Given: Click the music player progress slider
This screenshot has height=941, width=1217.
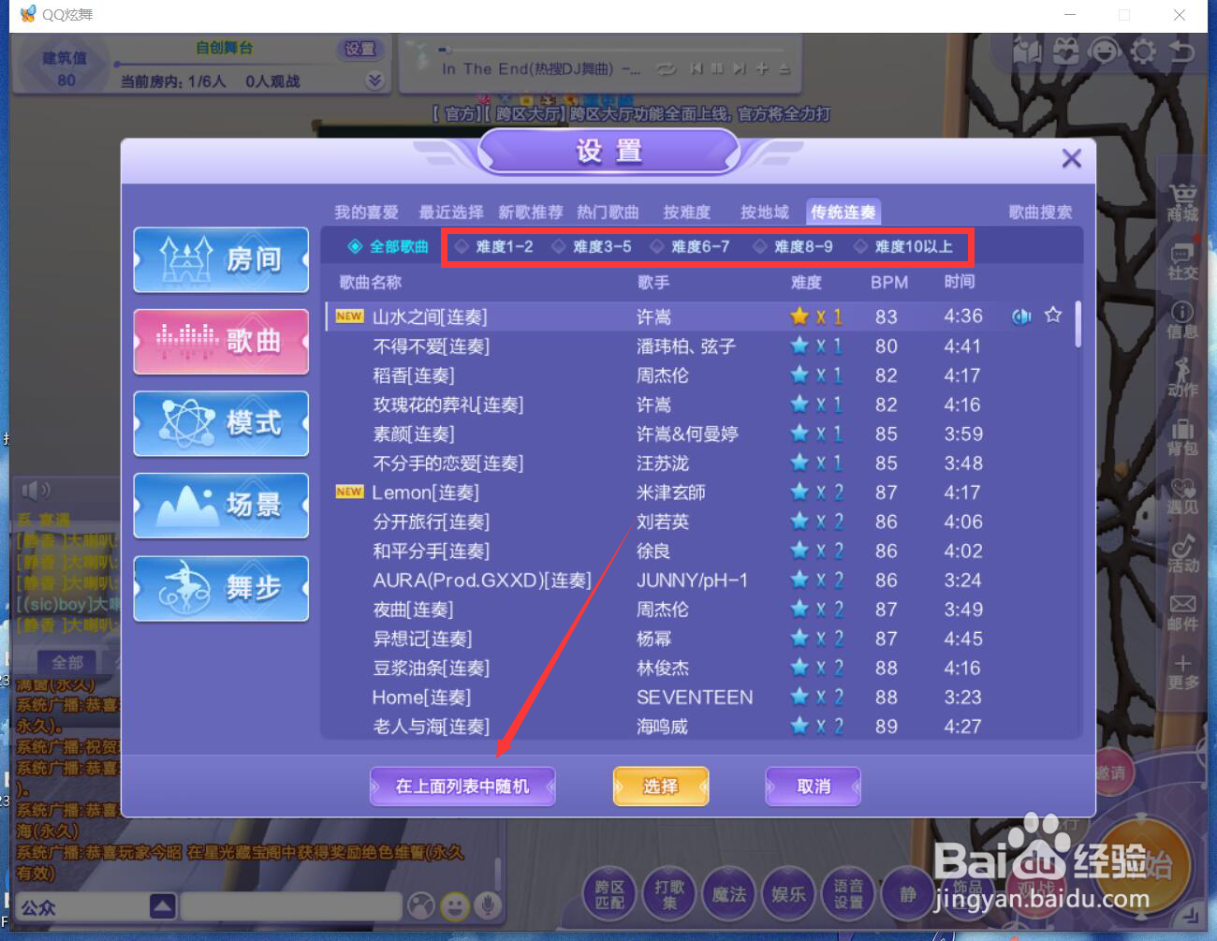Looking at the screenshot, I should click(612, 50).
